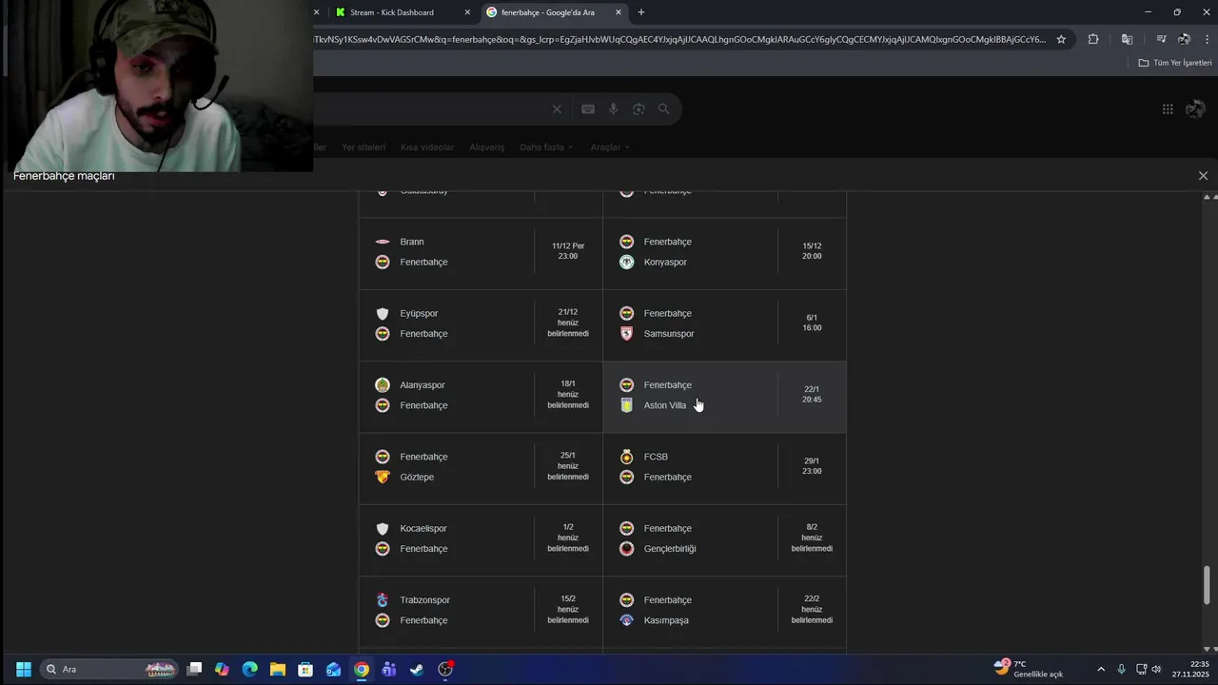Image resolution: width=1218 pixels, height=685 pixels.
Task: Open a new browser tab
Action: (641, 12)
